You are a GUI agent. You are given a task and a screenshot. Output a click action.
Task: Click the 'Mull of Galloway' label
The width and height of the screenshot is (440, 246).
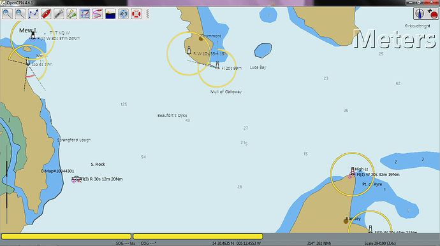point(226,92)
